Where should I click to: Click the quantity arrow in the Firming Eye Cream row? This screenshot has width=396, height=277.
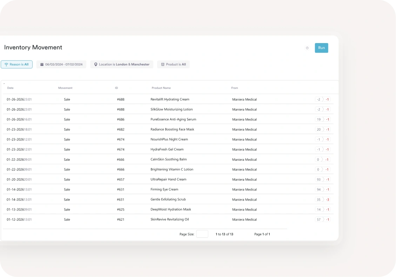(x=323, y=189)
